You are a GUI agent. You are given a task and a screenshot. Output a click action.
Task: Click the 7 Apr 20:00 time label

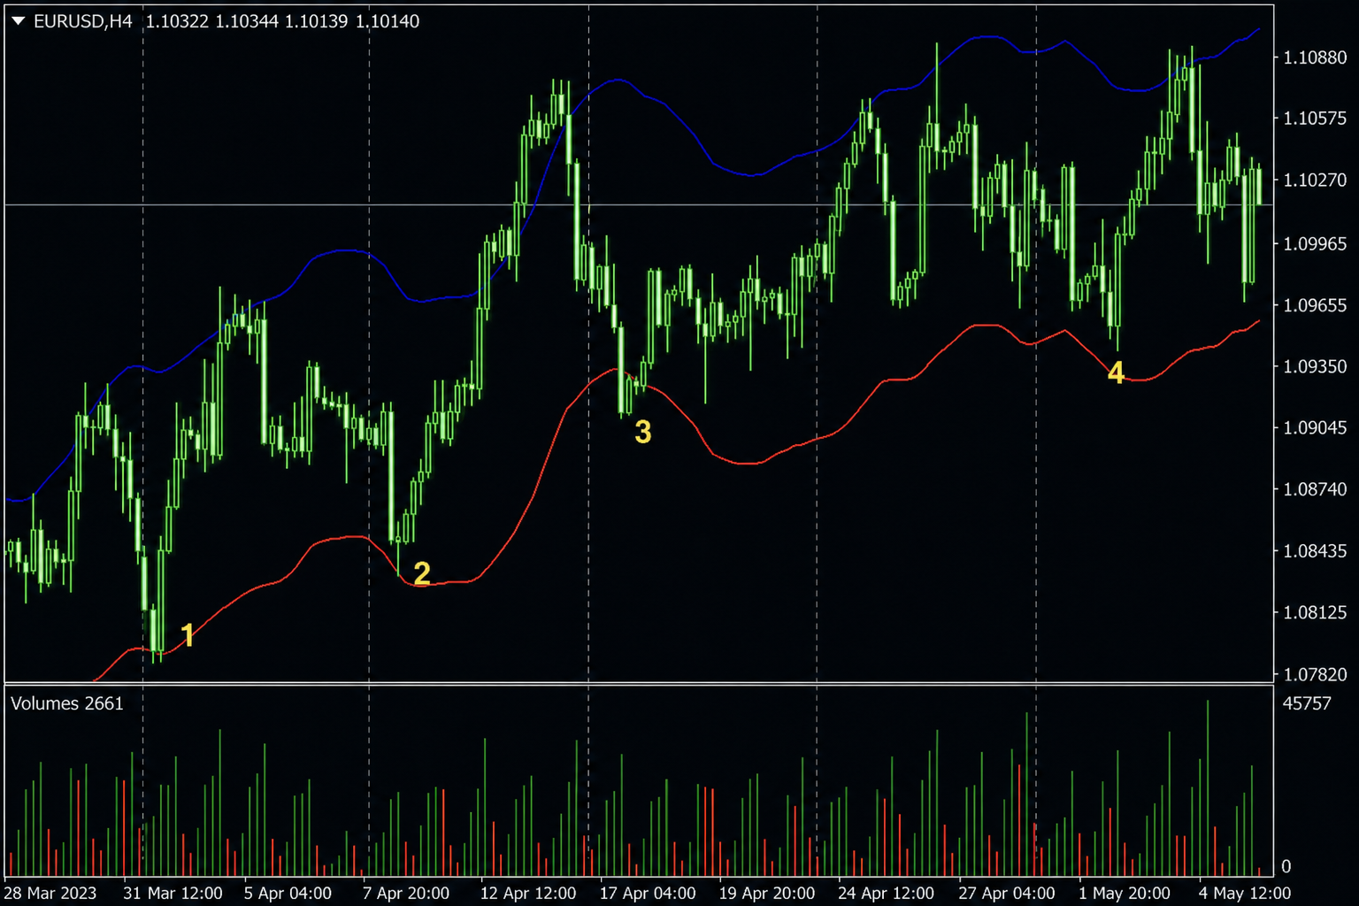(x=406, y=893)
